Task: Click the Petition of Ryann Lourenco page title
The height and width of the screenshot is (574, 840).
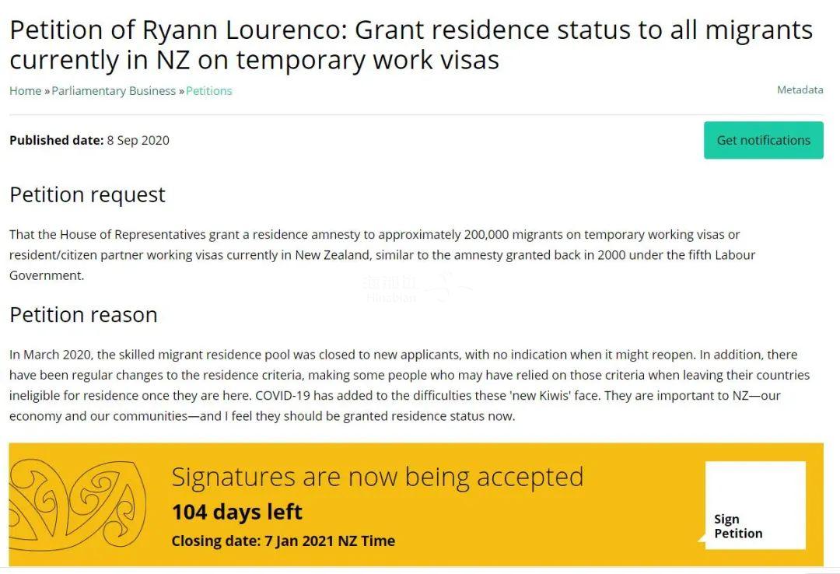Action: click(411, 44)
